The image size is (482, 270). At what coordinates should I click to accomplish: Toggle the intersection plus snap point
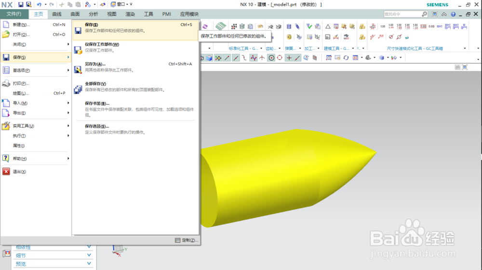(289, 58)
